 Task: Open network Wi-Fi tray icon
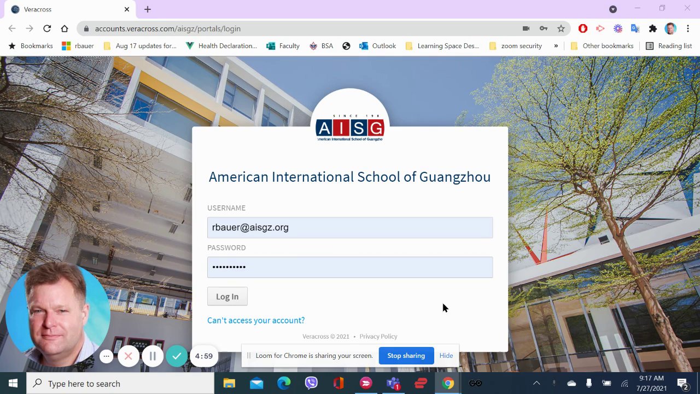pos(625,383)
